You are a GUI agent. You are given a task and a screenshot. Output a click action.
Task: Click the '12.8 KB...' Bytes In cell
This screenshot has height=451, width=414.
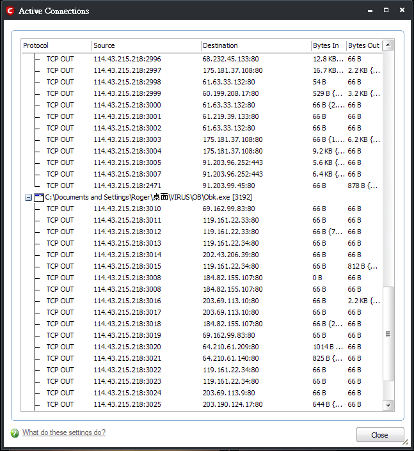point(328,59)
